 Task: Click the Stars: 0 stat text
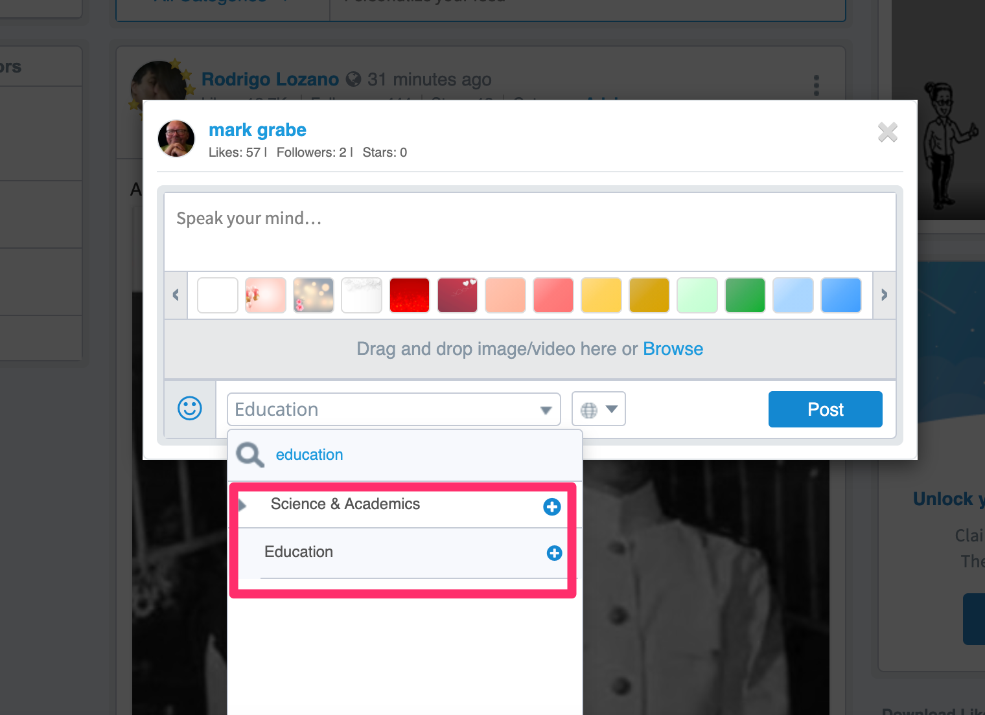(x=385, y=152)
